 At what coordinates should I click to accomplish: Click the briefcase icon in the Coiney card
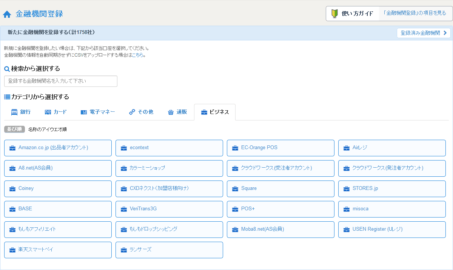[12, 189]
